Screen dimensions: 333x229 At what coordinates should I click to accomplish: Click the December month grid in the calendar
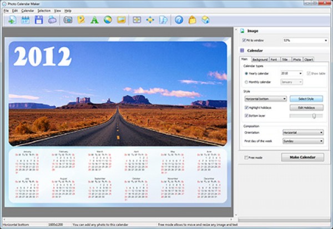coord(209,188)
